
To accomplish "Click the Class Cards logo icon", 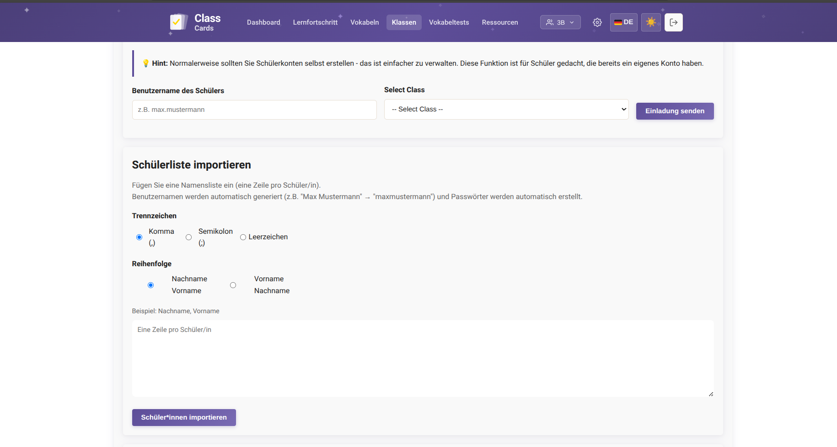I will [178, 22].
